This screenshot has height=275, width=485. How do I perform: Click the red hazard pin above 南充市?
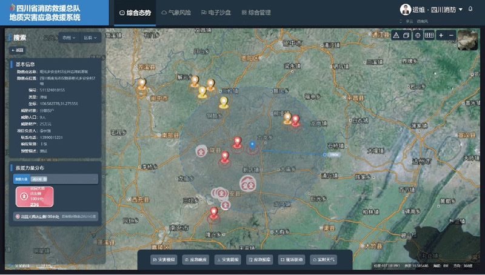(x=214, y=213)
